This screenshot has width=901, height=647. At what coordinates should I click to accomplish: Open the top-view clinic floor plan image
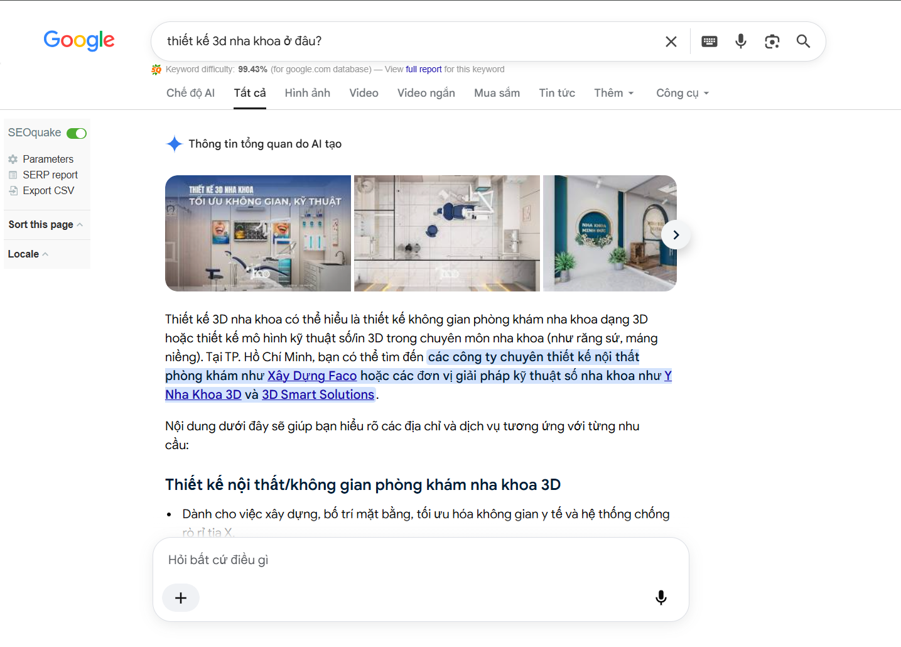(447, 233)
